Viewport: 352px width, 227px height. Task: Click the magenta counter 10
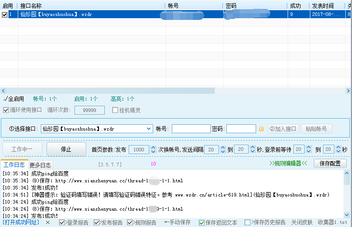(153, 164)
